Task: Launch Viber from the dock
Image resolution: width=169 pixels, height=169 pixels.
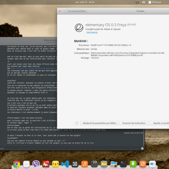Action: pyautogui.click(x=36, y=164)
